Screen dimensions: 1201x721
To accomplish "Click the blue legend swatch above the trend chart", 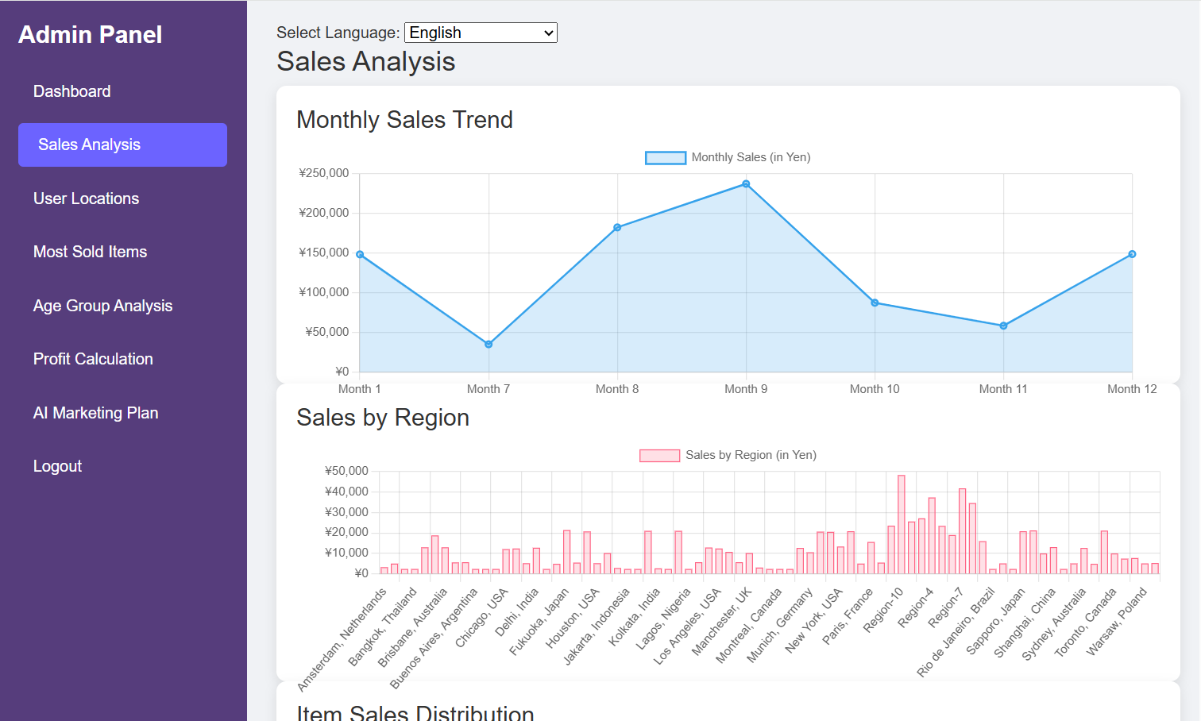I will [666, 157].
